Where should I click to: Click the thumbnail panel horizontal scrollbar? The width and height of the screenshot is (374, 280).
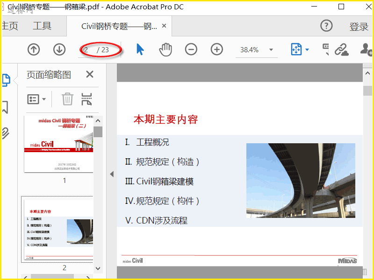(x=52, y=277)
